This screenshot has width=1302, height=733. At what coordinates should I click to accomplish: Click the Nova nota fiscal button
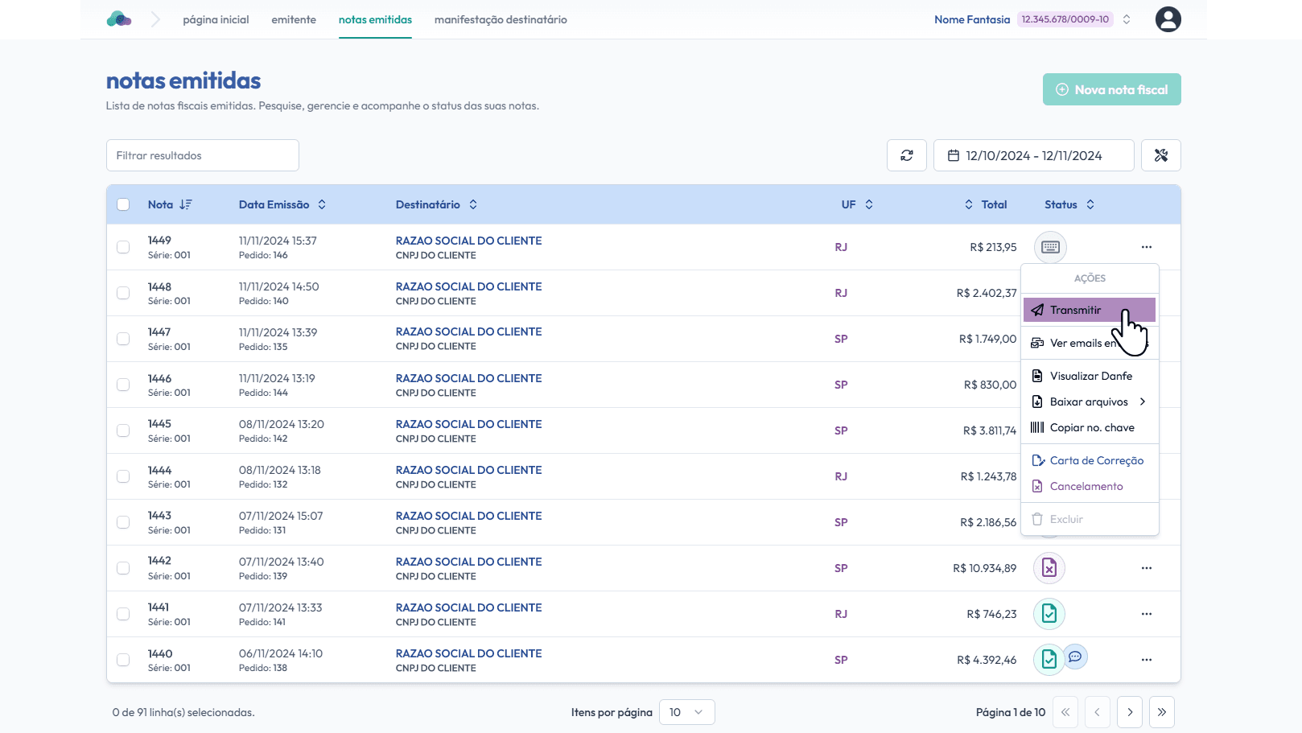[1111, 89]
